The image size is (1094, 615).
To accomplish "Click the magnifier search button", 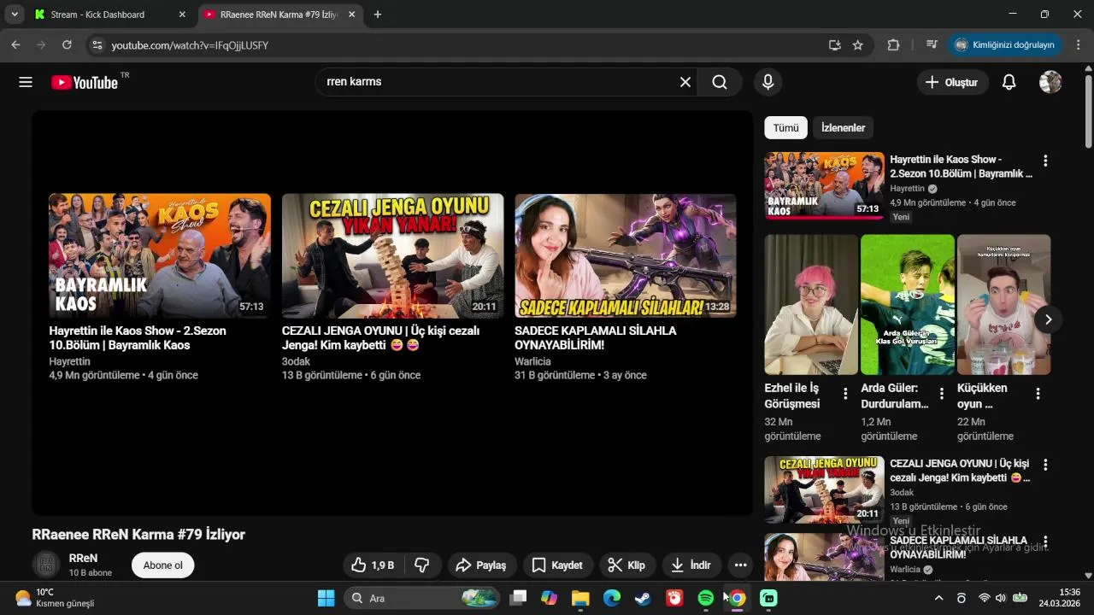I will (720, 82).
